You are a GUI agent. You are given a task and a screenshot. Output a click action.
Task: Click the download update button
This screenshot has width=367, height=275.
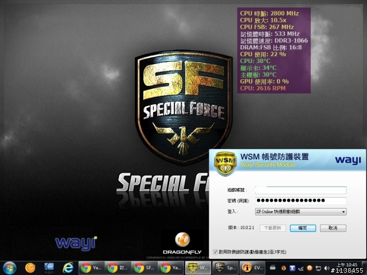coord(273,228)
